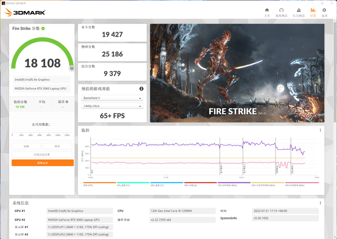Switch to the Results (结果) tab

pos(313,12)
